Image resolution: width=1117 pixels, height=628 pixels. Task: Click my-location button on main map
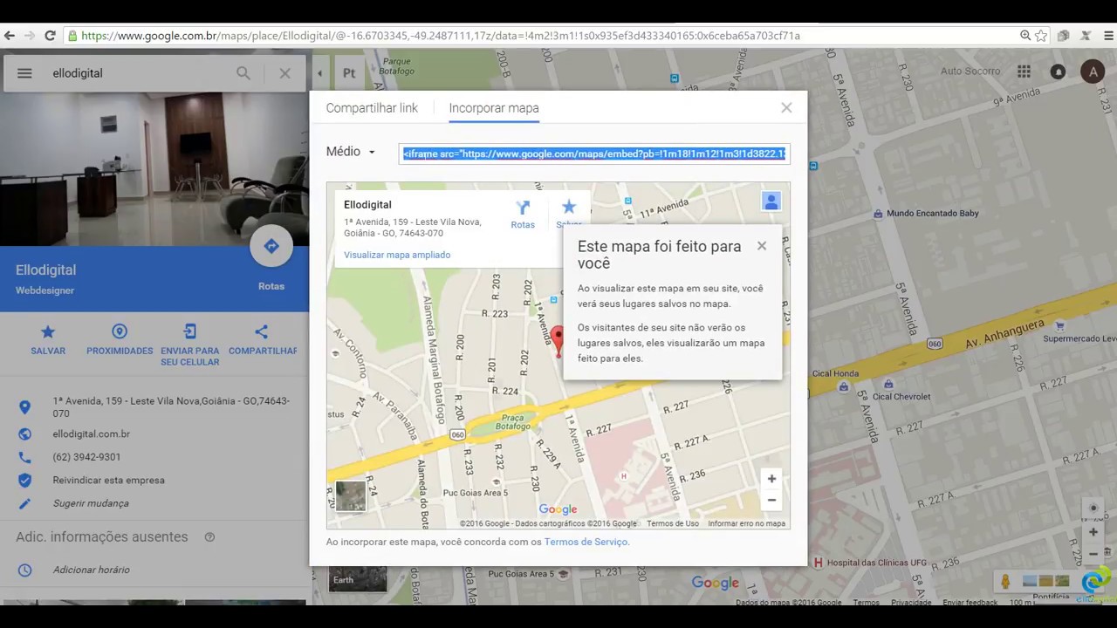click(1093, 509)
